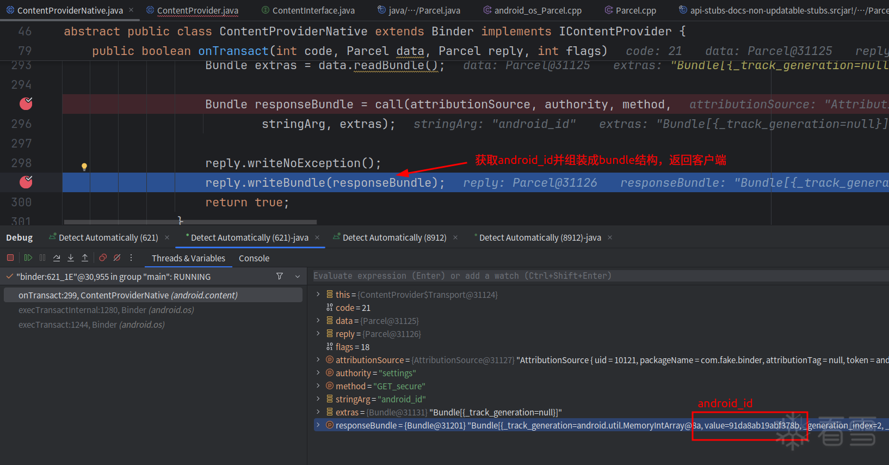The image size is (889, 465).
Task: Open the api-stubs-docs srcjar Parcel tab
Action: click(x=783, y=10)
